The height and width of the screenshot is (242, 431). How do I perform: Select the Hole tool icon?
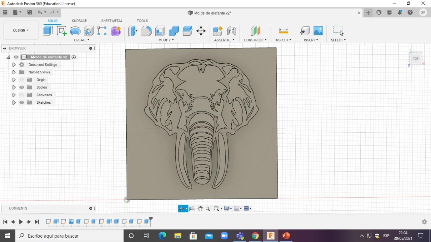point(89,31)
